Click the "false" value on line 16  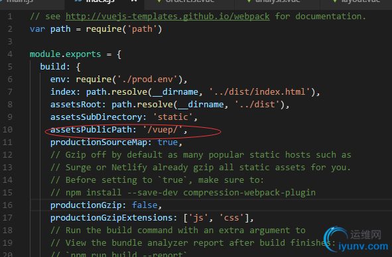click(145, 205)
